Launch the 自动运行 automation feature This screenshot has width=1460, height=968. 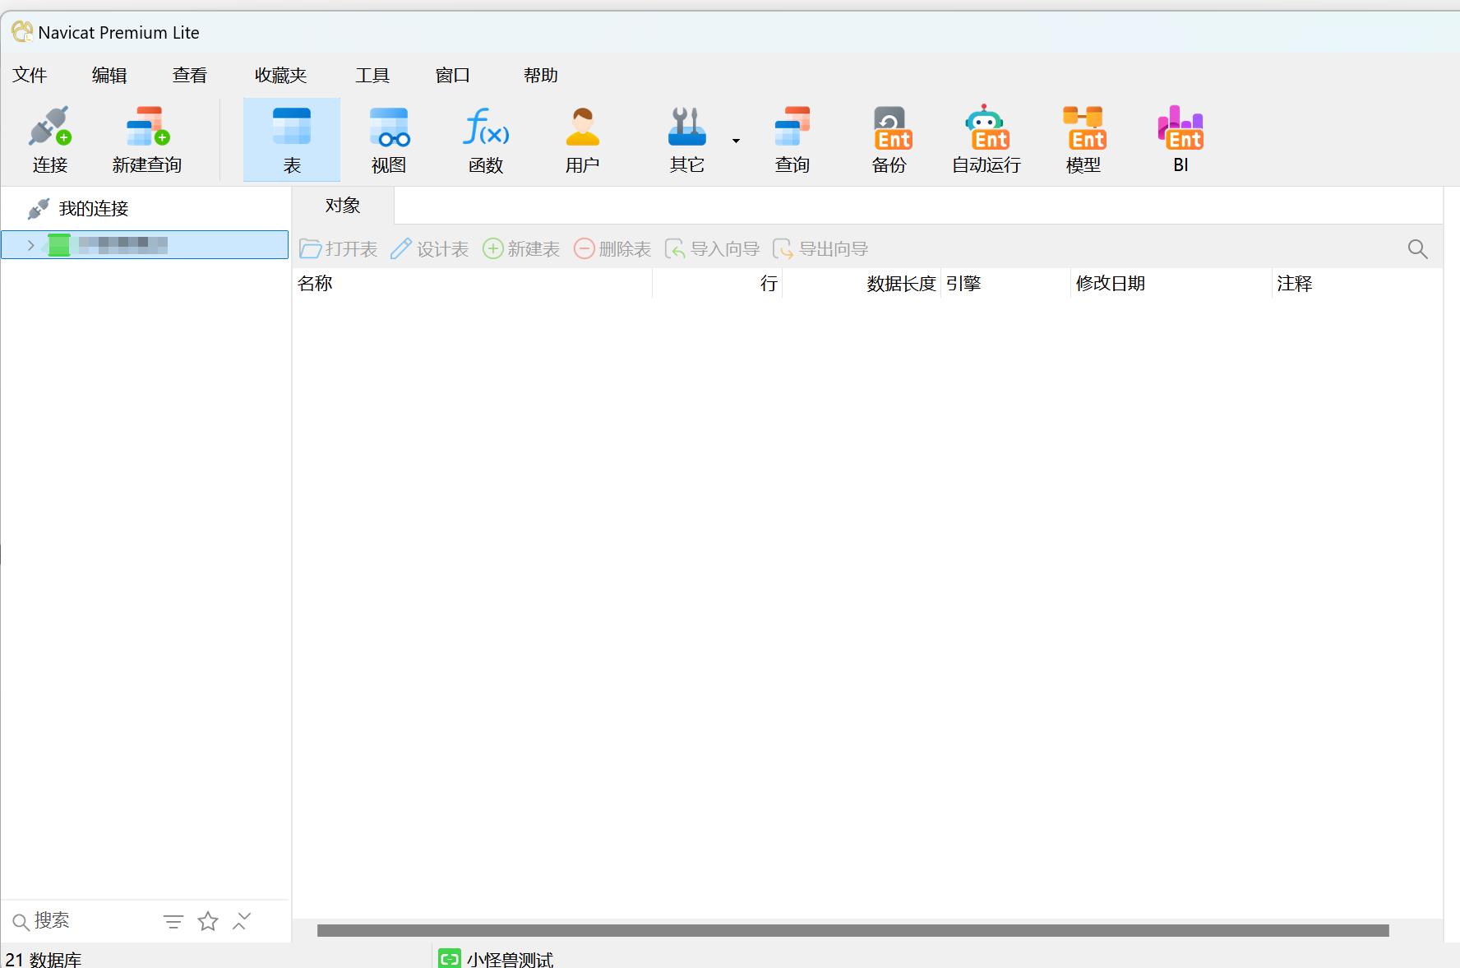click(986, 138)
